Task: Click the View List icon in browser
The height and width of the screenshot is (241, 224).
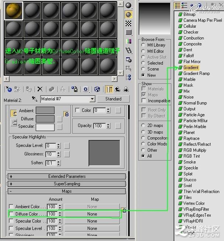Action: (178, 6)
